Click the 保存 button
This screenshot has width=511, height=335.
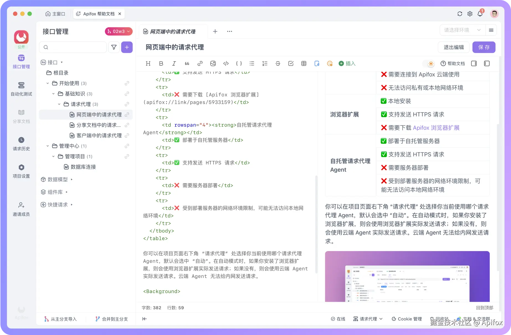click(x=484, y=47)
